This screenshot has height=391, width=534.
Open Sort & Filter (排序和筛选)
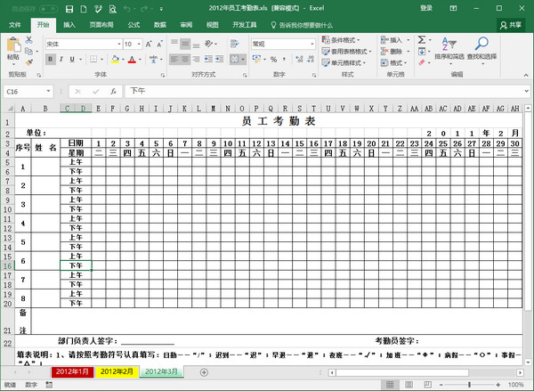point(449,49)
